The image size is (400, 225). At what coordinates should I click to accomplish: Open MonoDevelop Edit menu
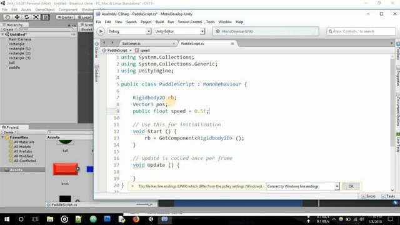coord(108,22)
